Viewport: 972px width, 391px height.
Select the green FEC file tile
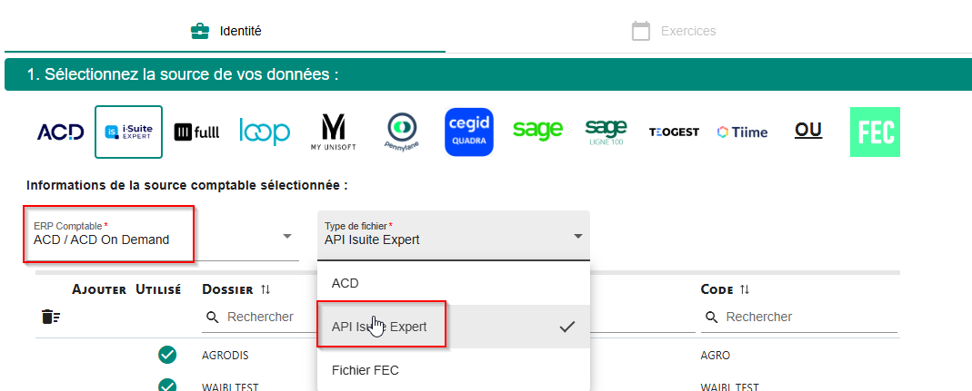click(875, 132)
